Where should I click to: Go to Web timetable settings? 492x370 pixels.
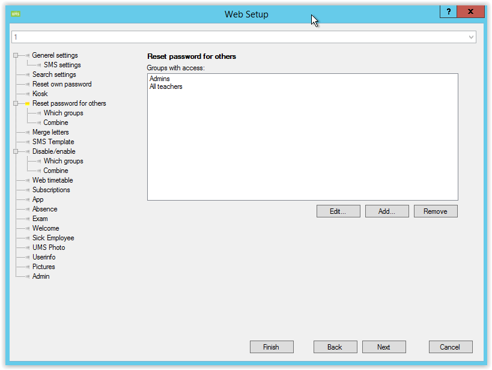click(x=52, y=180)
